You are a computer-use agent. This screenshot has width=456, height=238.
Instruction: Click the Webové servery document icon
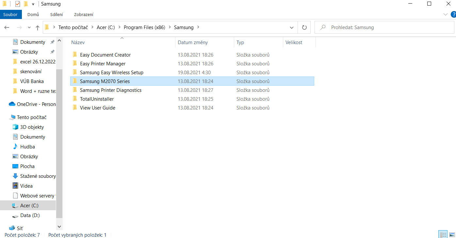pyautogui.click(x=15, y=196)
